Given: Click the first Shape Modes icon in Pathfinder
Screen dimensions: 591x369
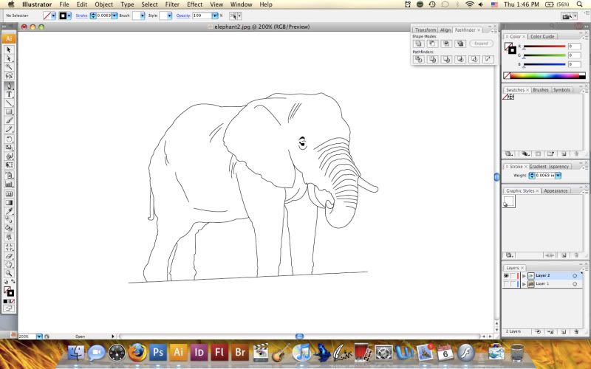Looking at the screenshot, I should pyautogui.click(x=418, y=44).
